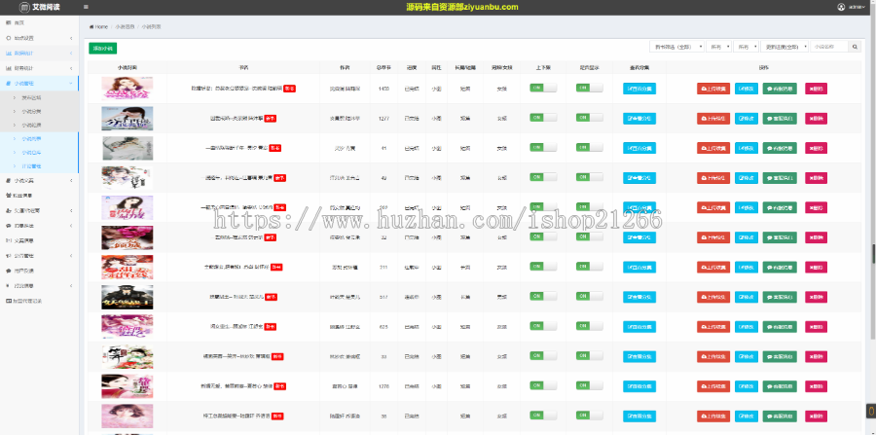Click the cover thumbnail in the 1277-chapter row
The width and height of the screenshot is (876, 435).
(128, 119)
